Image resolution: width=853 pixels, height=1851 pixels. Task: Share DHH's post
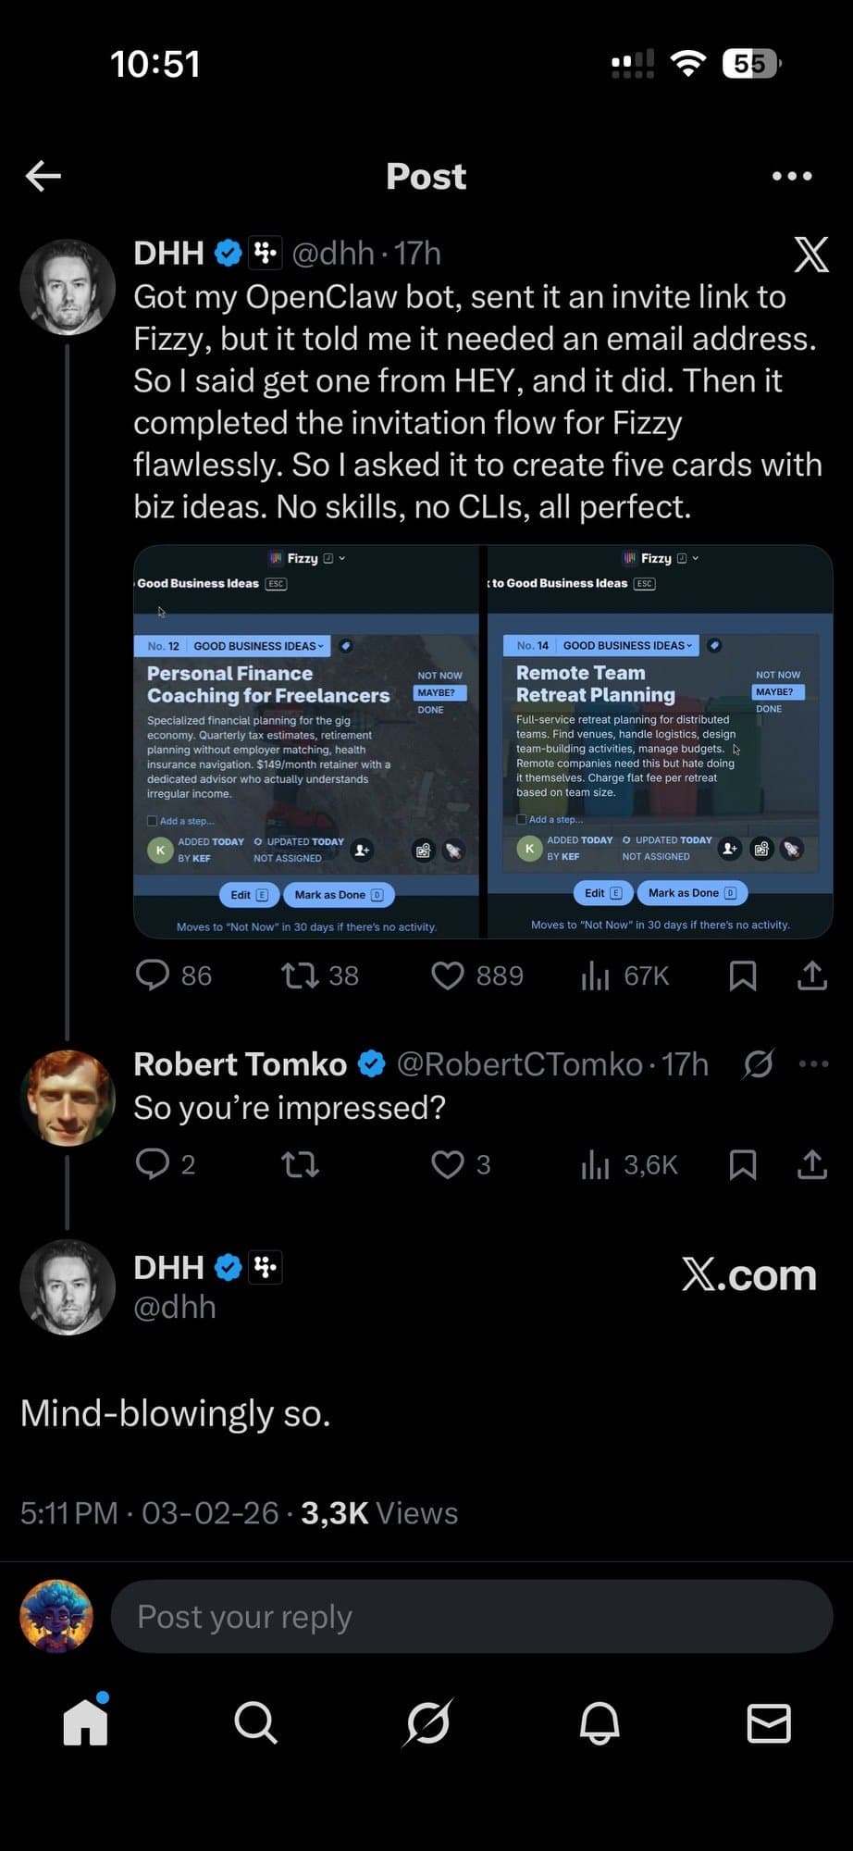pyautogui.click(x=810, y=975)
